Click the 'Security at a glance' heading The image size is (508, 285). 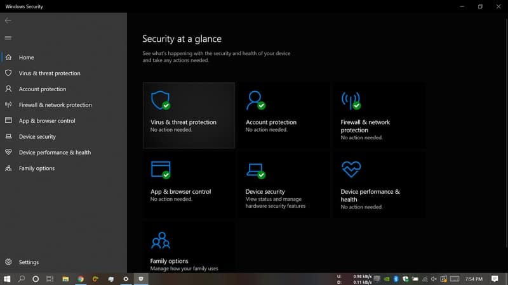point(182,39)
